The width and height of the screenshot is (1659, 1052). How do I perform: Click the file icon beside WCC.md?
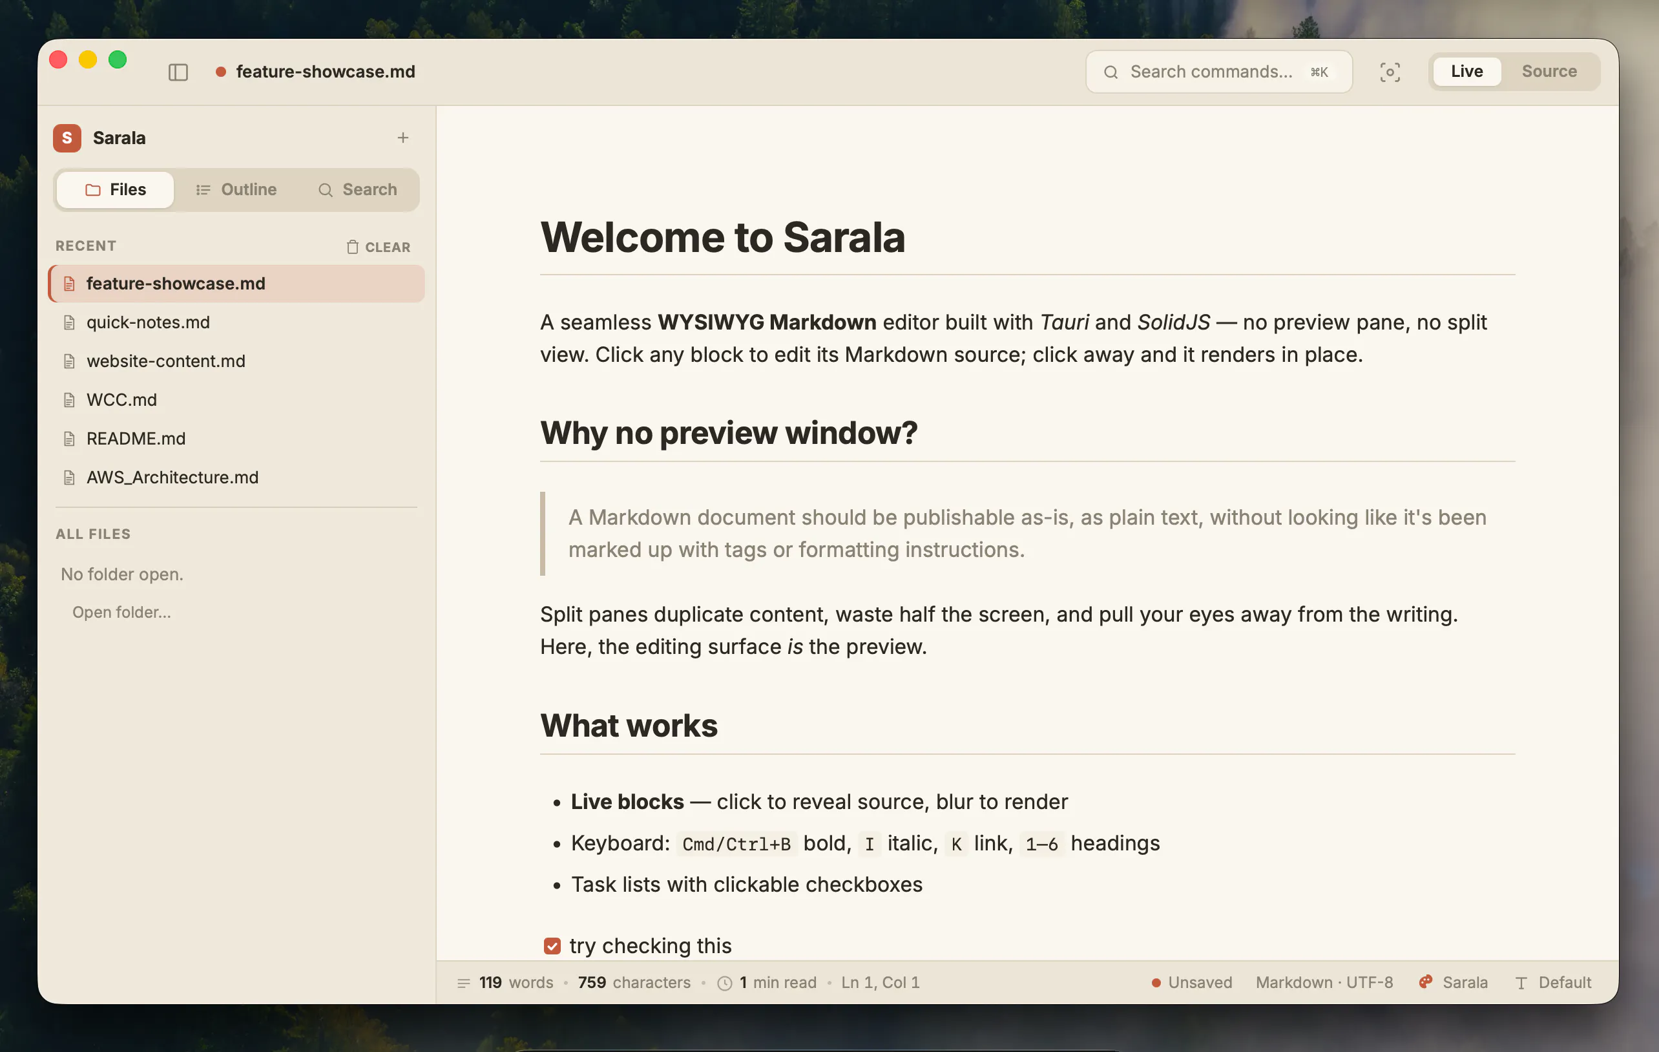(x=69, y=399)
